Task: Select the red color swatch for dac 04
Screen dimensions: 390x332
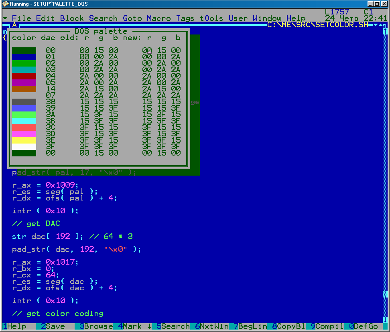Action: click(24, 76)
